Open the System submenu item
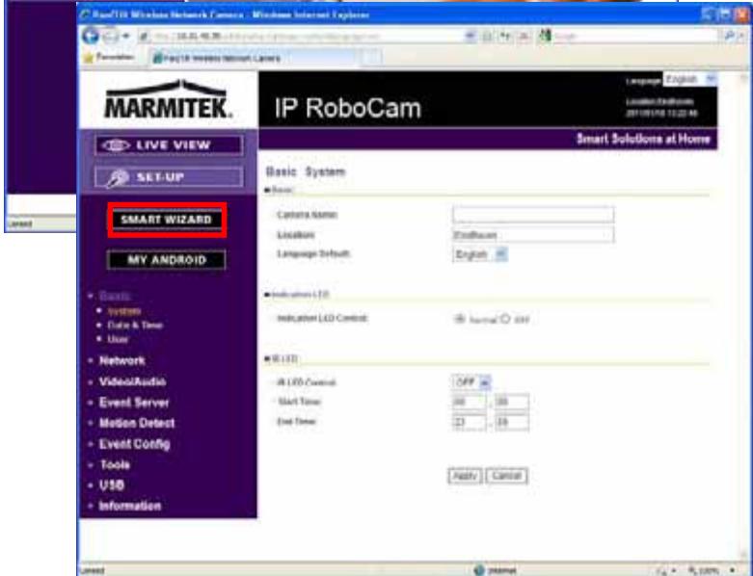 point(124,311)
